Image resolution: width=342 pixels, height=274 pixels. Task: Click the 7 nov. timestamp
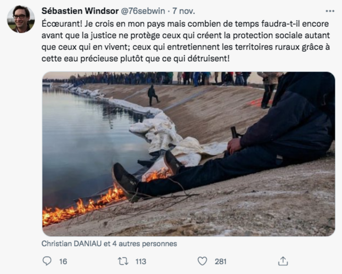click(x=184, y=11)
